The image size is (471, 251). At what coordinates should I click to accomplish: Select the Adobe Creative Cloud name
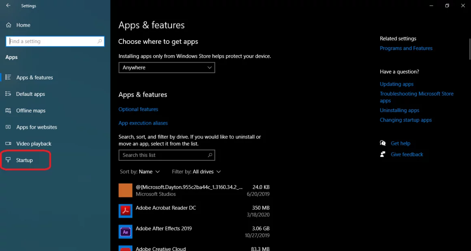coord(161,249)
